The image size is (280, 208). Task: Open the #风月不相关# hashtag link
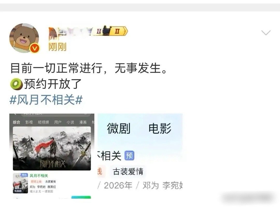coord(46,100)
